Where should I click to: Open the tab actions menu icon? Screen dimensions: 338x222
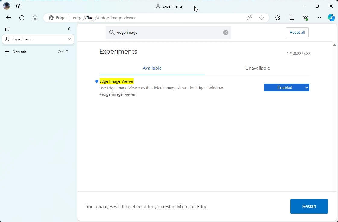click(x=7, y=29)
